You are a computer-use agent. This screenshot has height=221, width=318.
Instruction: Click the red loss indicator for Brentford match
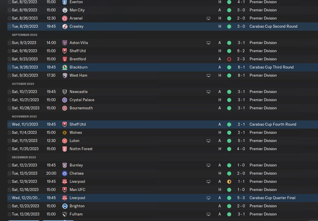tap(229, 59)
